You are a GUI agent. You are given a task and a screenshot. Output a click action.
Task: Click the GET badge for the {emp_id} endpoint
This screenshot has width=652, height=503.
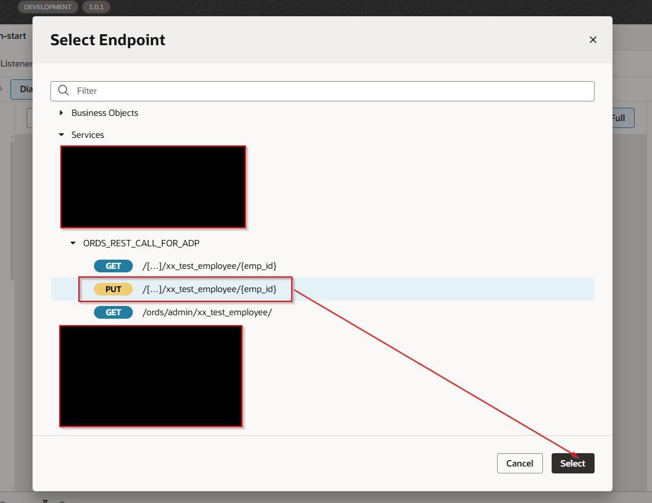pyautogui.click(x=113, y=266)
